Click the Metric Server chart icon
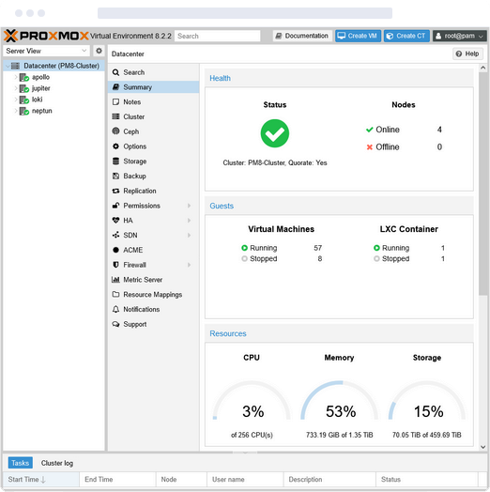Screen dimensions: 490x492 [x=115, y=280]
